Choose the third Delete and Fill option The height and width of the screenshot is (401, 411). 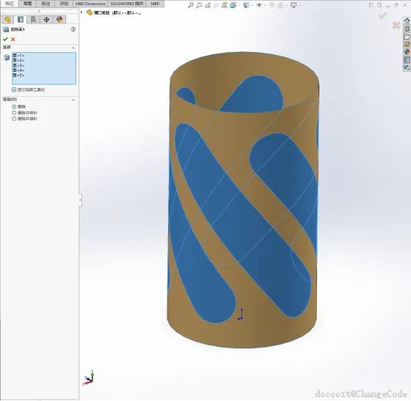[x=14, y=119]
